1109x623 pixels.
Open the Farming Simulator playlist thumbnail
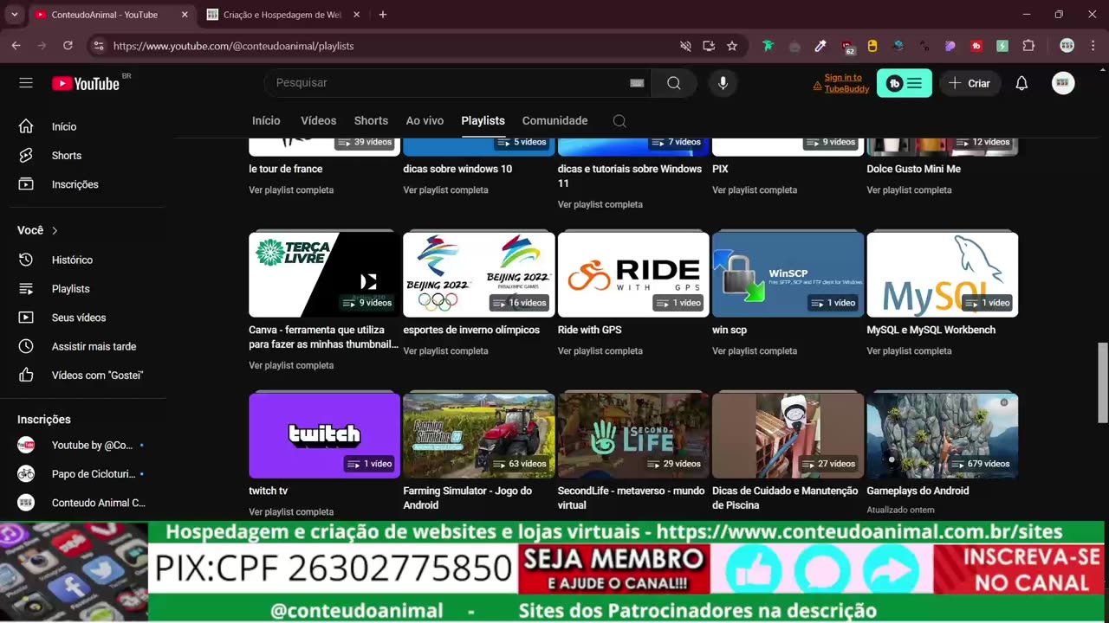coord(479,435)
